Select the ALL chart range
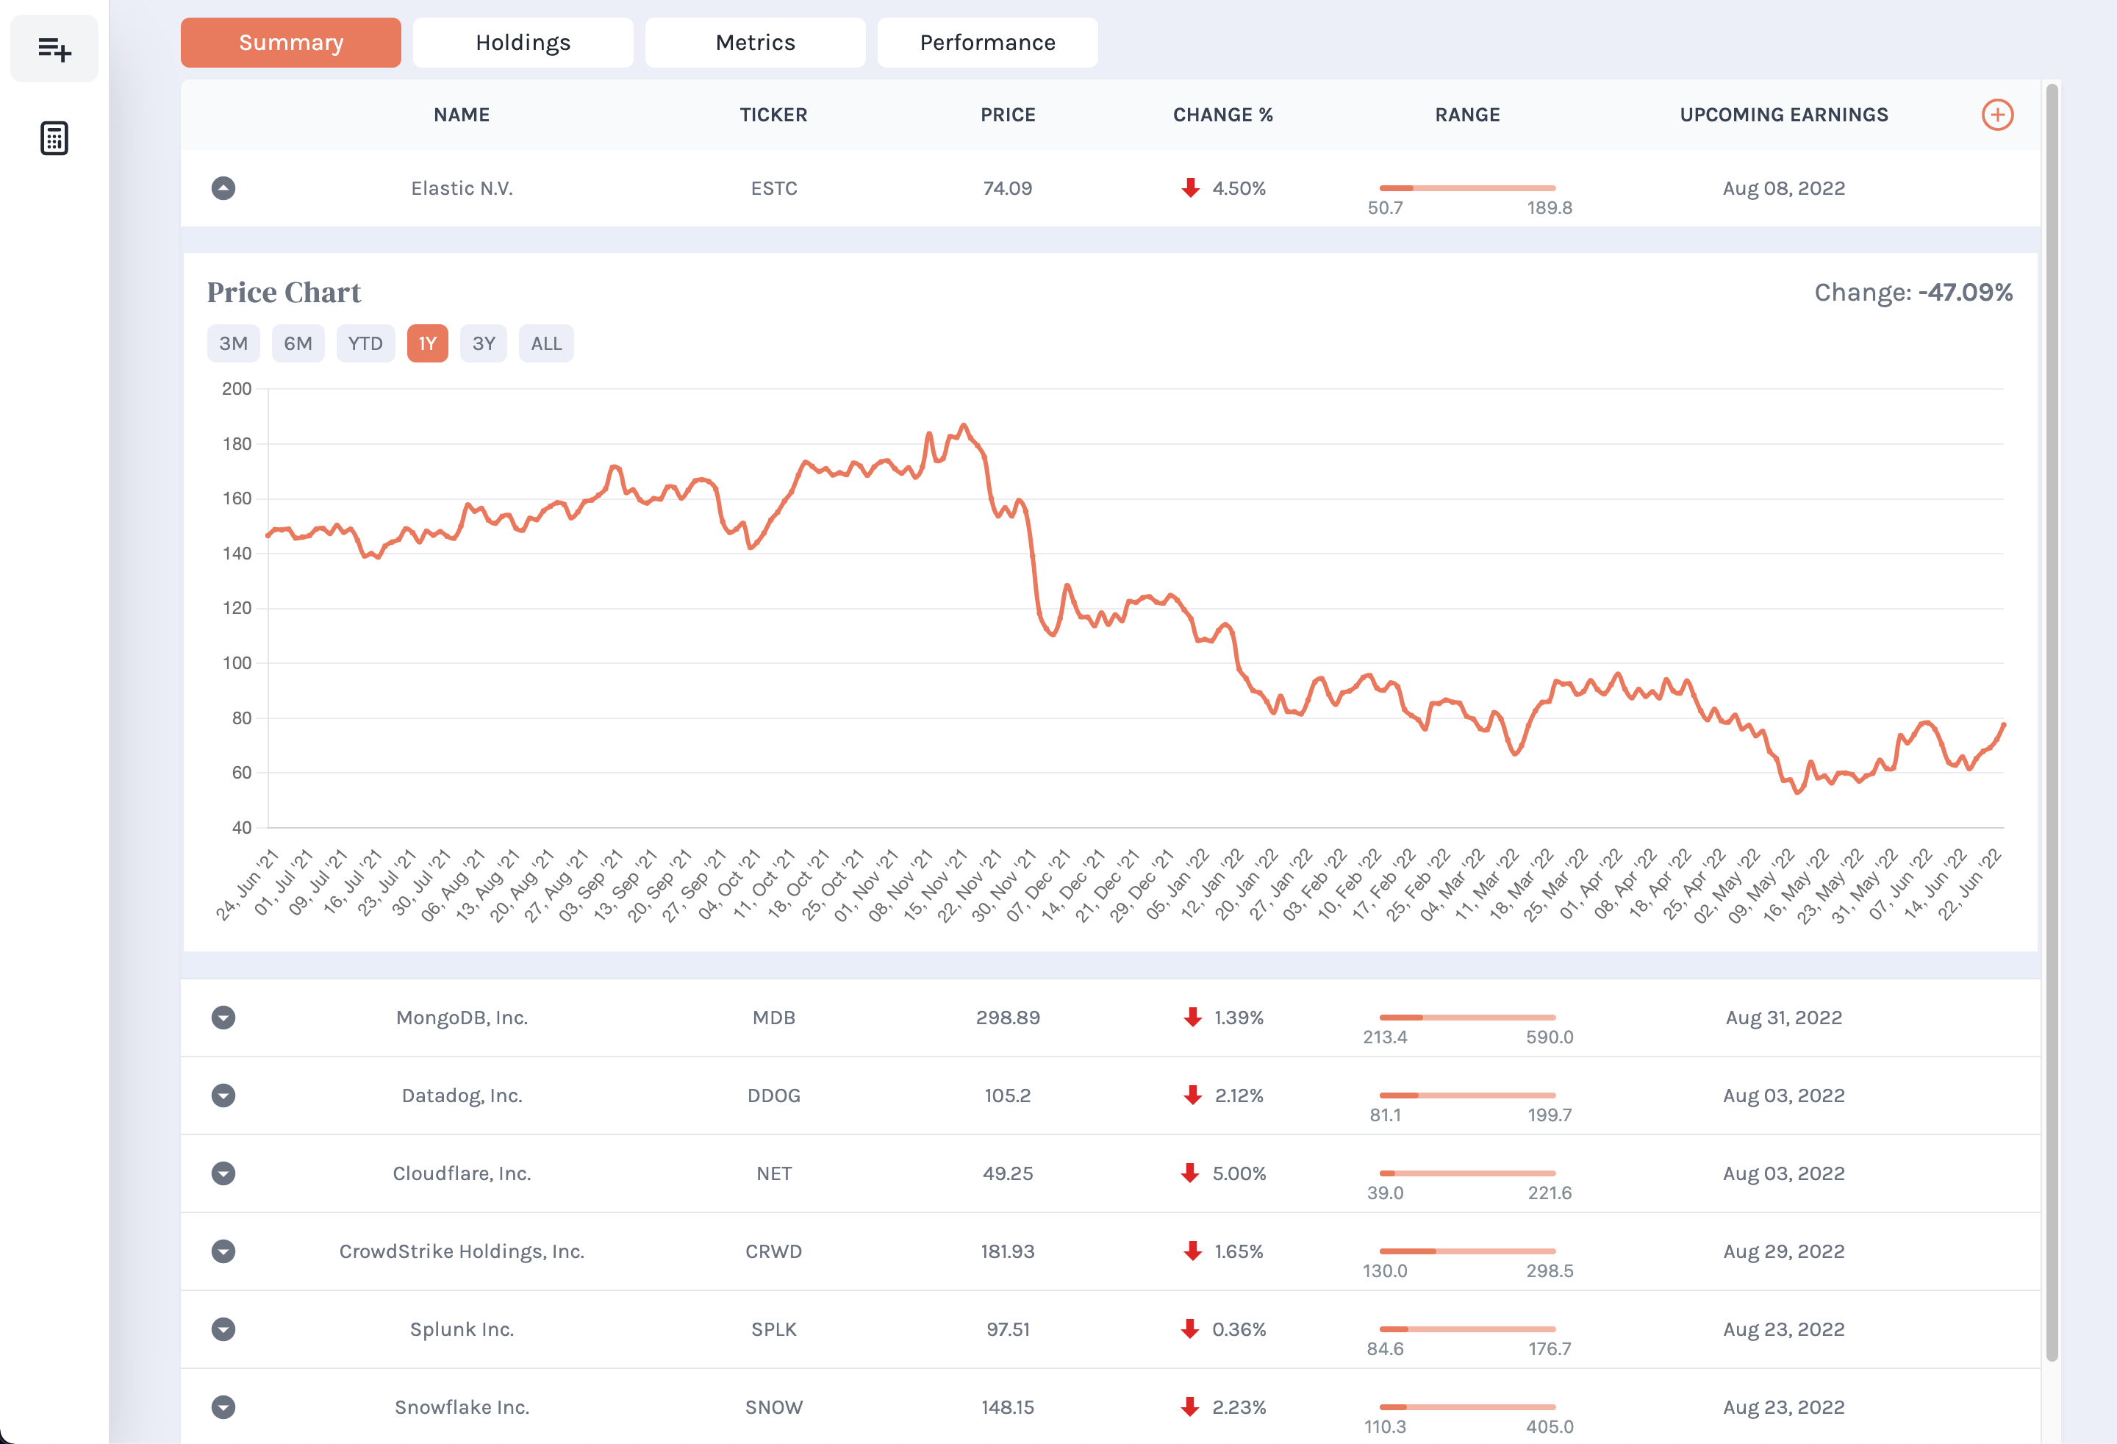 (547, 343)
